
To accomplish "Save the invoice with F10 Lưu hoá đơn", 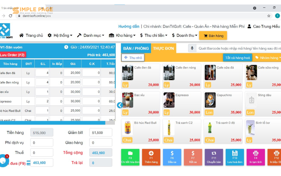I will [x=235, y=157].
